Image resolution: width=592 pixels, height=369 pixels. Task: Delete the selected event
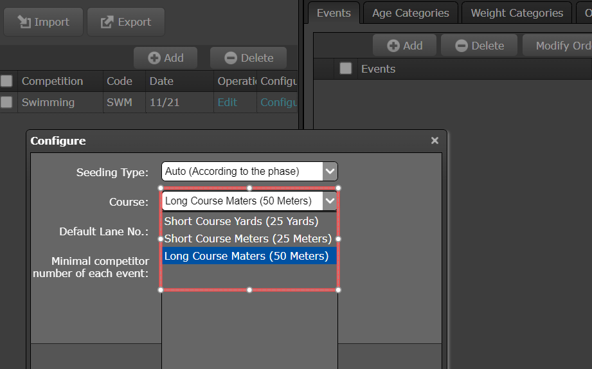[x=480, y=46]
